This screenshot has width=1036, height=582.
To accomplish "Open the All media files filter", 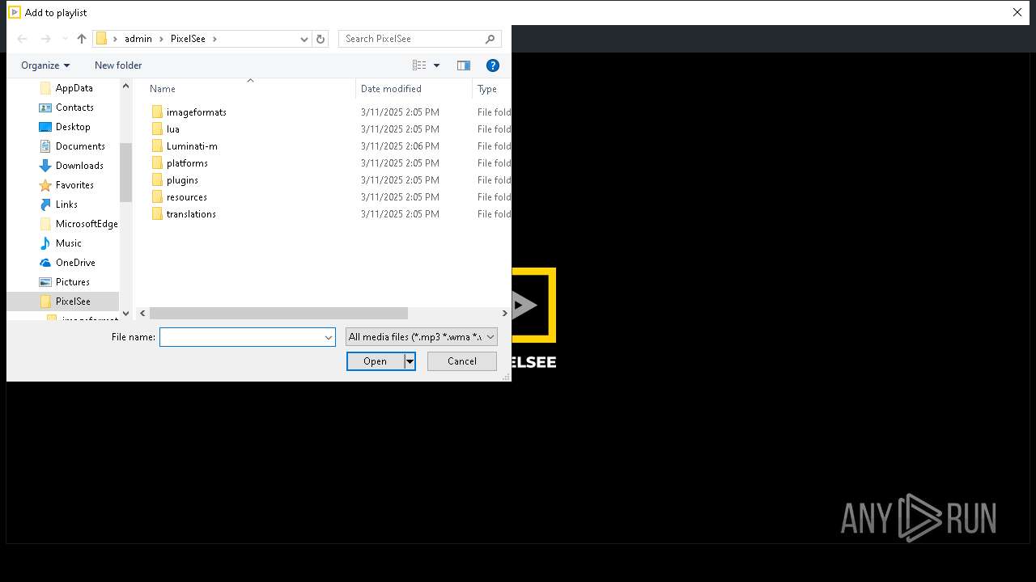I will pyautogui.click(x=421, y=337).
